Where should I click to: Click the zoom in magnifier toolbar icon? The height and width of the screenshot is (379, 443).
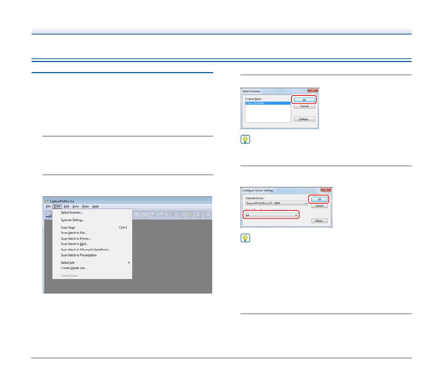[154, 214]
